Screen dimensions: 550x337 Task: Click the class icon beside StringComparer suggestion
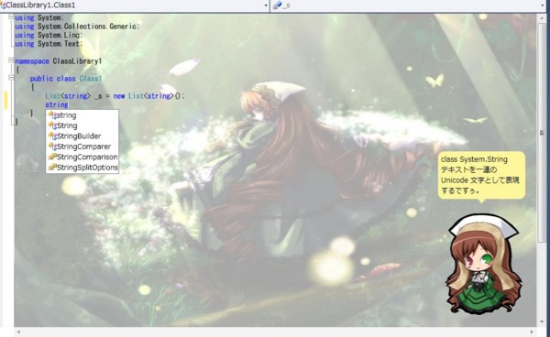52,147
